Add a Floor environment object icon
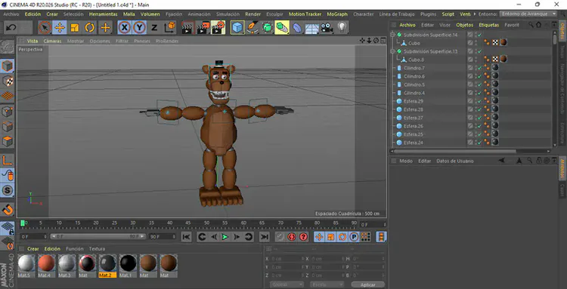 point(312,27)
